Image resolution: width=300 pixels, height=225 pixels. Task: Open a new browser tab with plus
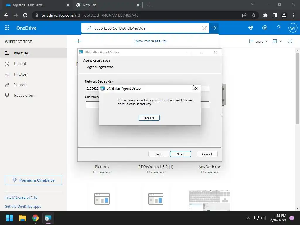[x=149, y=5]
